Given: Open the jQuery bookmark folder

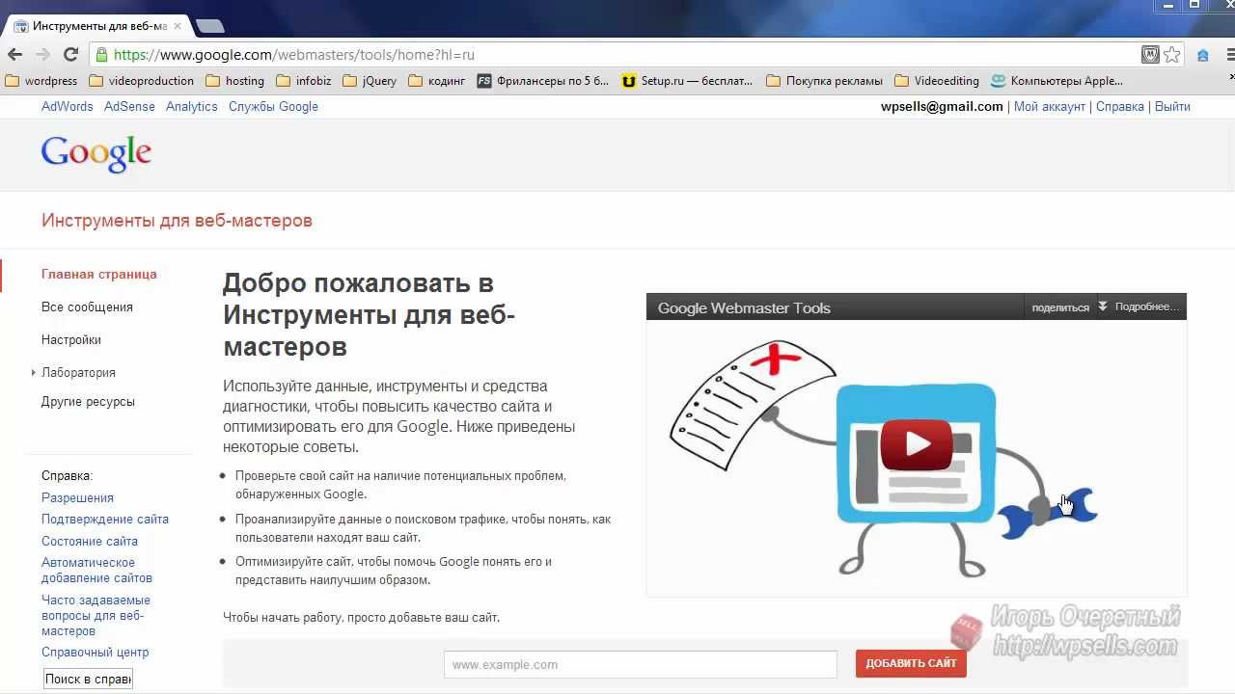Looking at the screenshot, I should (370, 81).
